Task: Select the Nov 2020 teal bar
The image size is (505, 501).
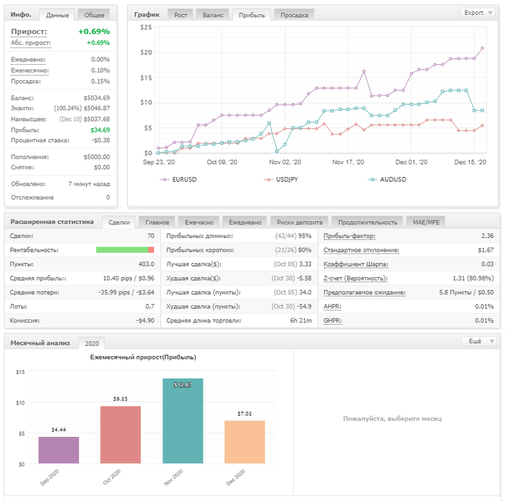Action: point(183,421)
